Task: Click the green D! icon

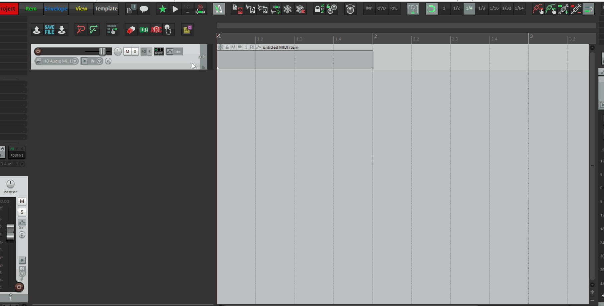Action: [144, 30]
